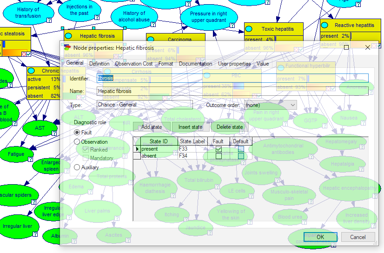Viewport: 384px width, 253px height.
Task: Select the Injections in the past node
Action: (79, 10)
